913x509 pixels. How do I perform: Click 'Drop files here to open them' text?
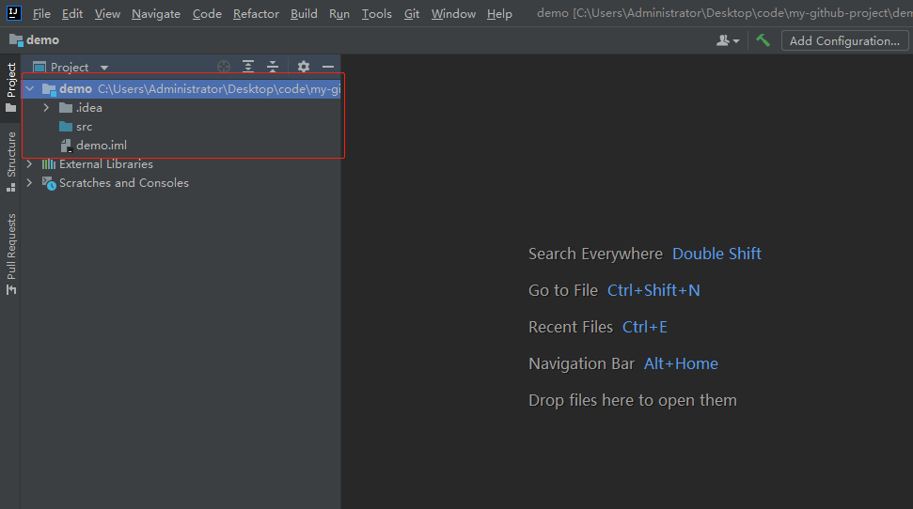click(x=633, y=400)
